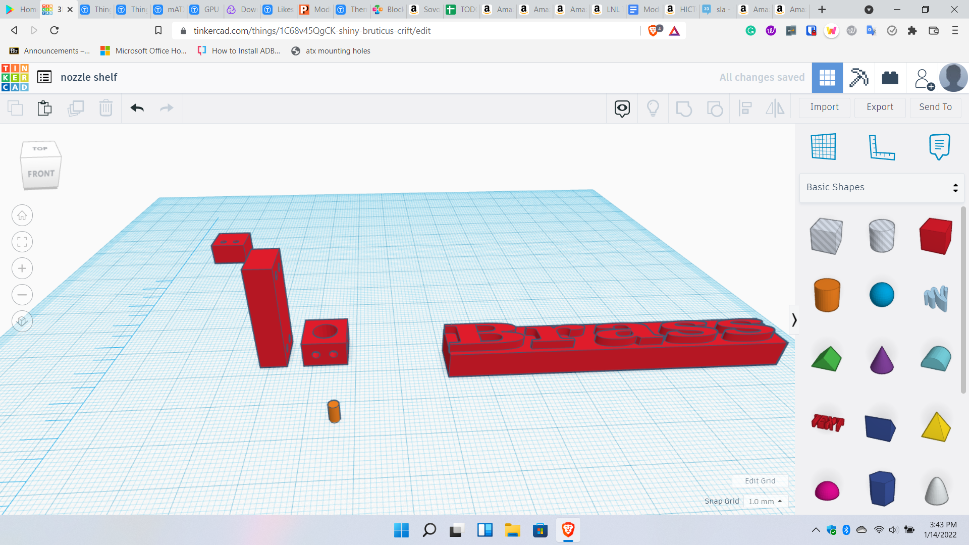969x545 pixels.
Task: Click the Home view icon
Action: coord(22,216)
